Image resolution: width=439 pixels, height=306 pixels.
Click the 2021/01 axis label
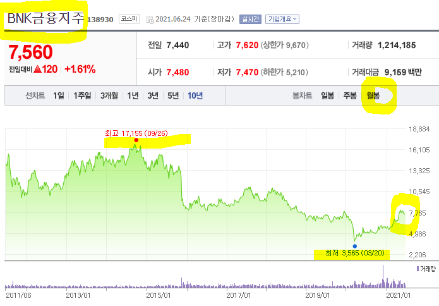click(399, 295)
